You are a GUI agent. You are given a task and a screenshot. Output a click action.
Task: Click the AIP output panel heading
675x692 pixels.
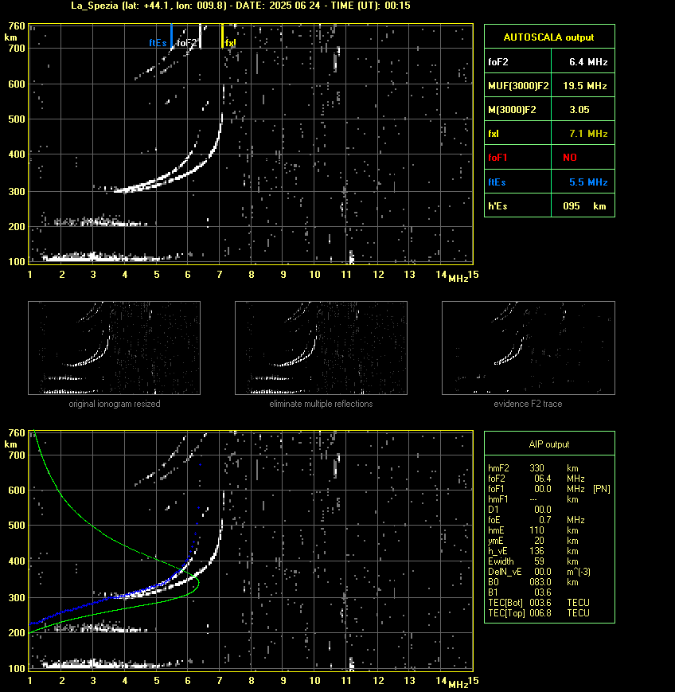click(548, 444)
